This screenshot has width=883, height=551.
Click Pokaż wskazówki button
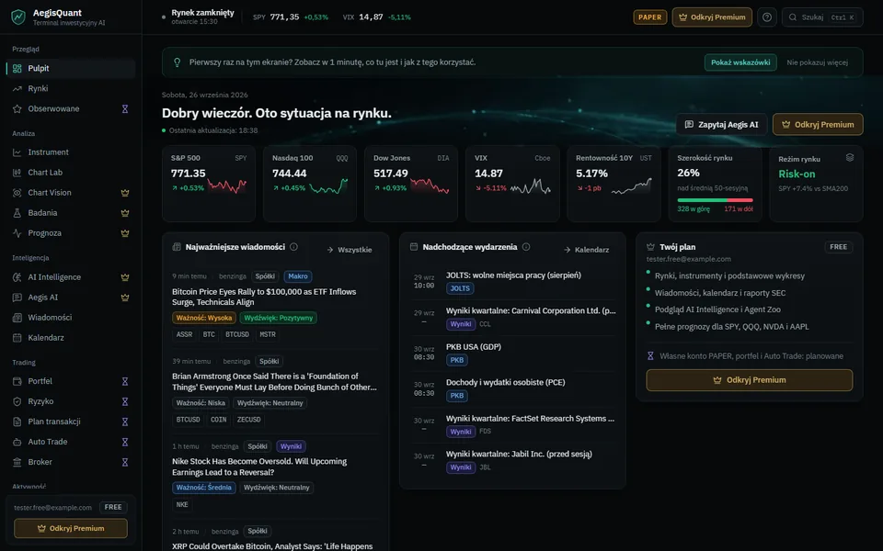coord(740,62)
